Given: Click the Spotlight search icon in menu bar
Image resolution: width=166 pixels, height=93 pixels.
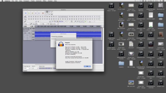Looking at the screenshot, I should point(160,1).
